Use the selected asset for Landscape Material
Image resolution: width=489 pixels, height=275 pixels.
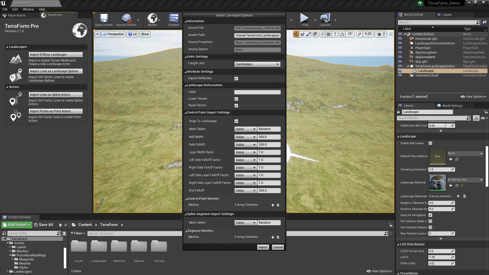click(451, 185)
